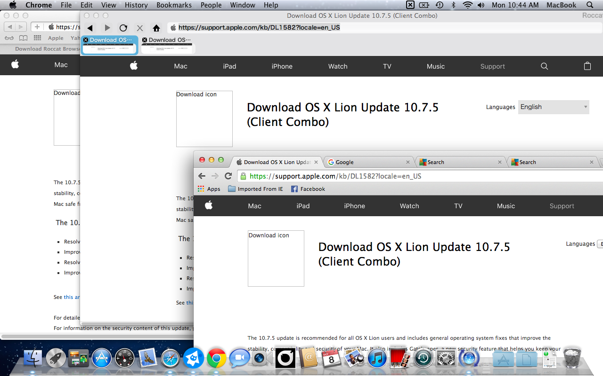The height and width of the screenshot is (376, 603).
Task: Click the horizontal scrollbar of Safari window
Action: coord(97,337)
